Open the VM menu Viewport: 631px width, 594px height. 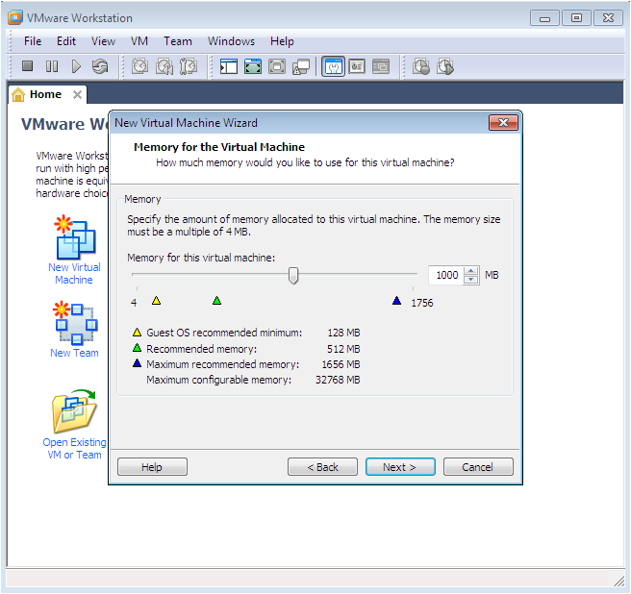139,41
